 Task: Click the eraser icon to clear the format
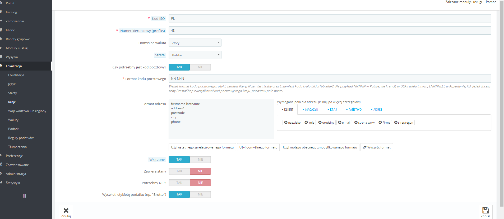click(x=364, y=147)
